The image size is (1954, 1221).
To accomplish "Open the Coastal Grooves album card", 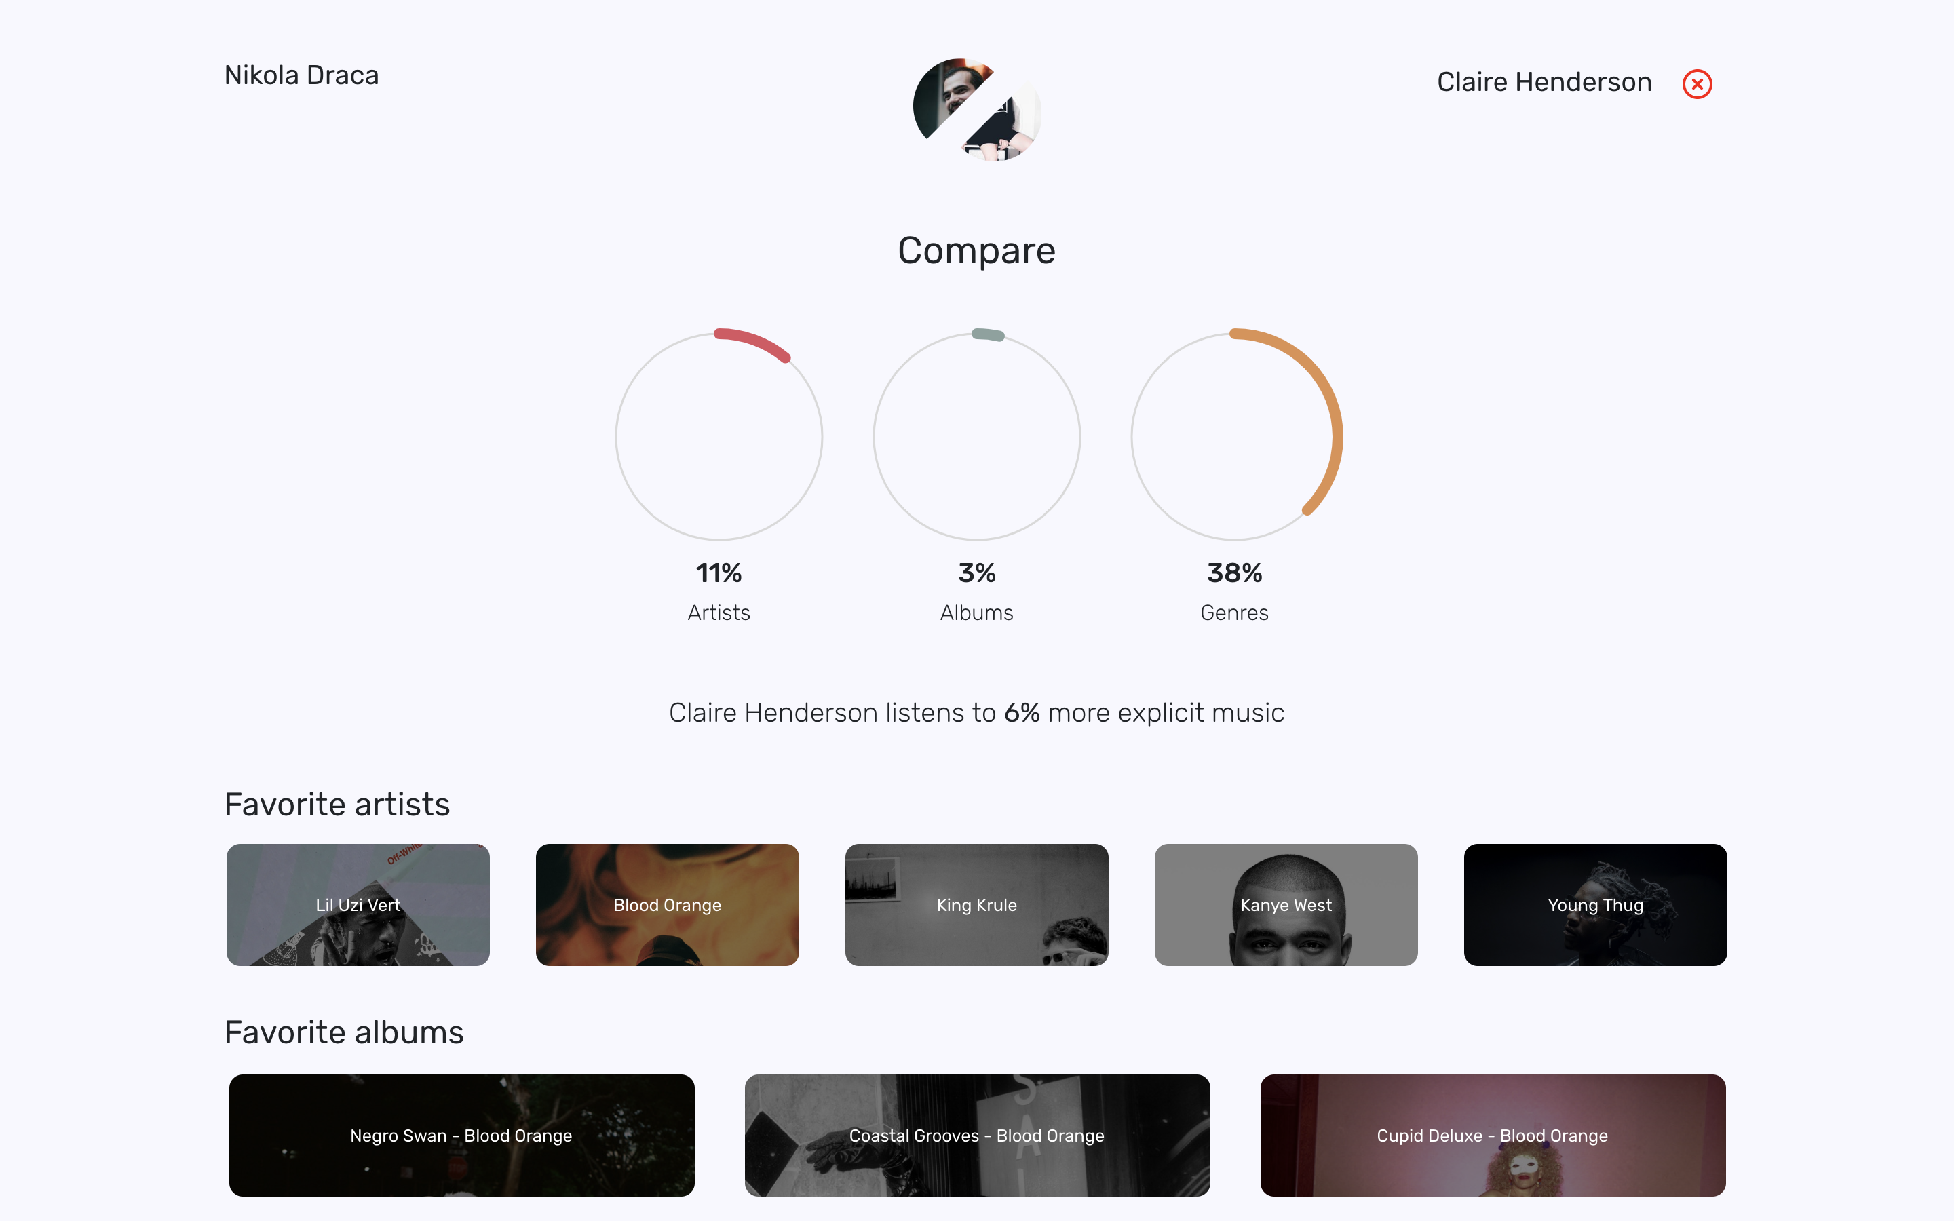I will pos(977,1135).
